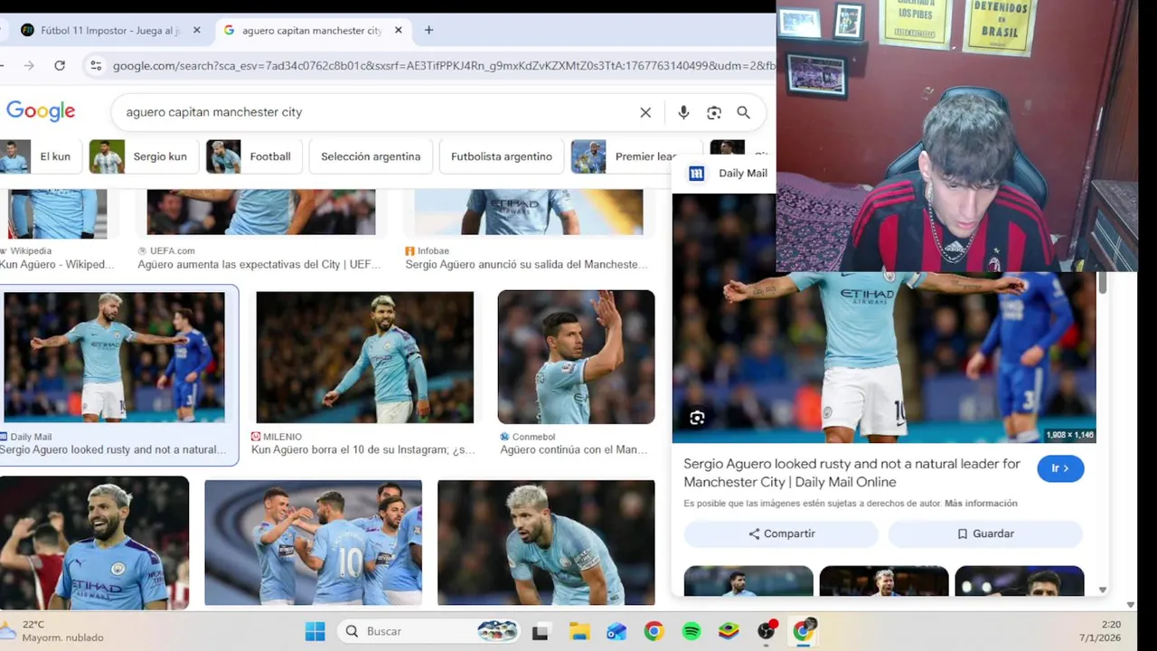1157x651 pixels.
Task: Select the Agüero number 10 team celebration thumbnail
Action: click(x=313, y=542)
